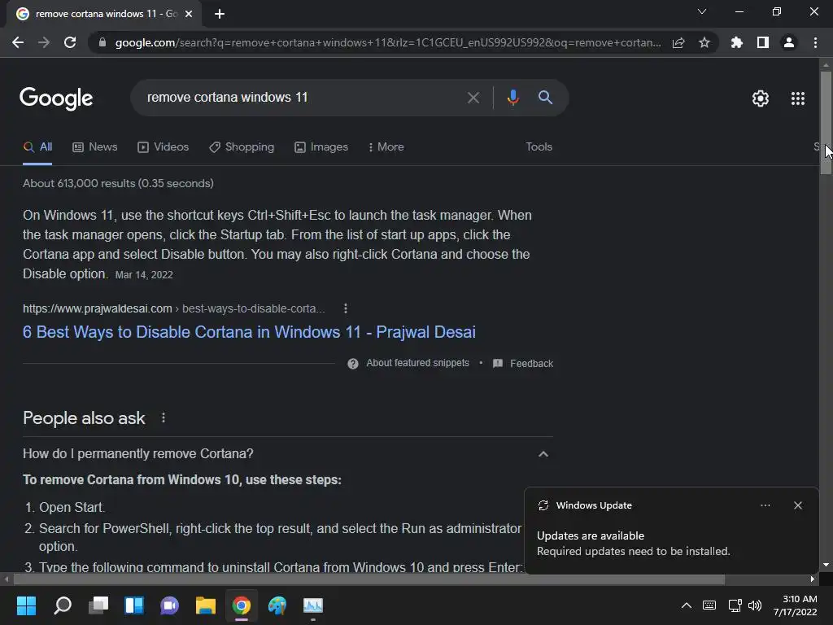
Task: Open File Explorer from taskbar
Action: tap(206, 605)
